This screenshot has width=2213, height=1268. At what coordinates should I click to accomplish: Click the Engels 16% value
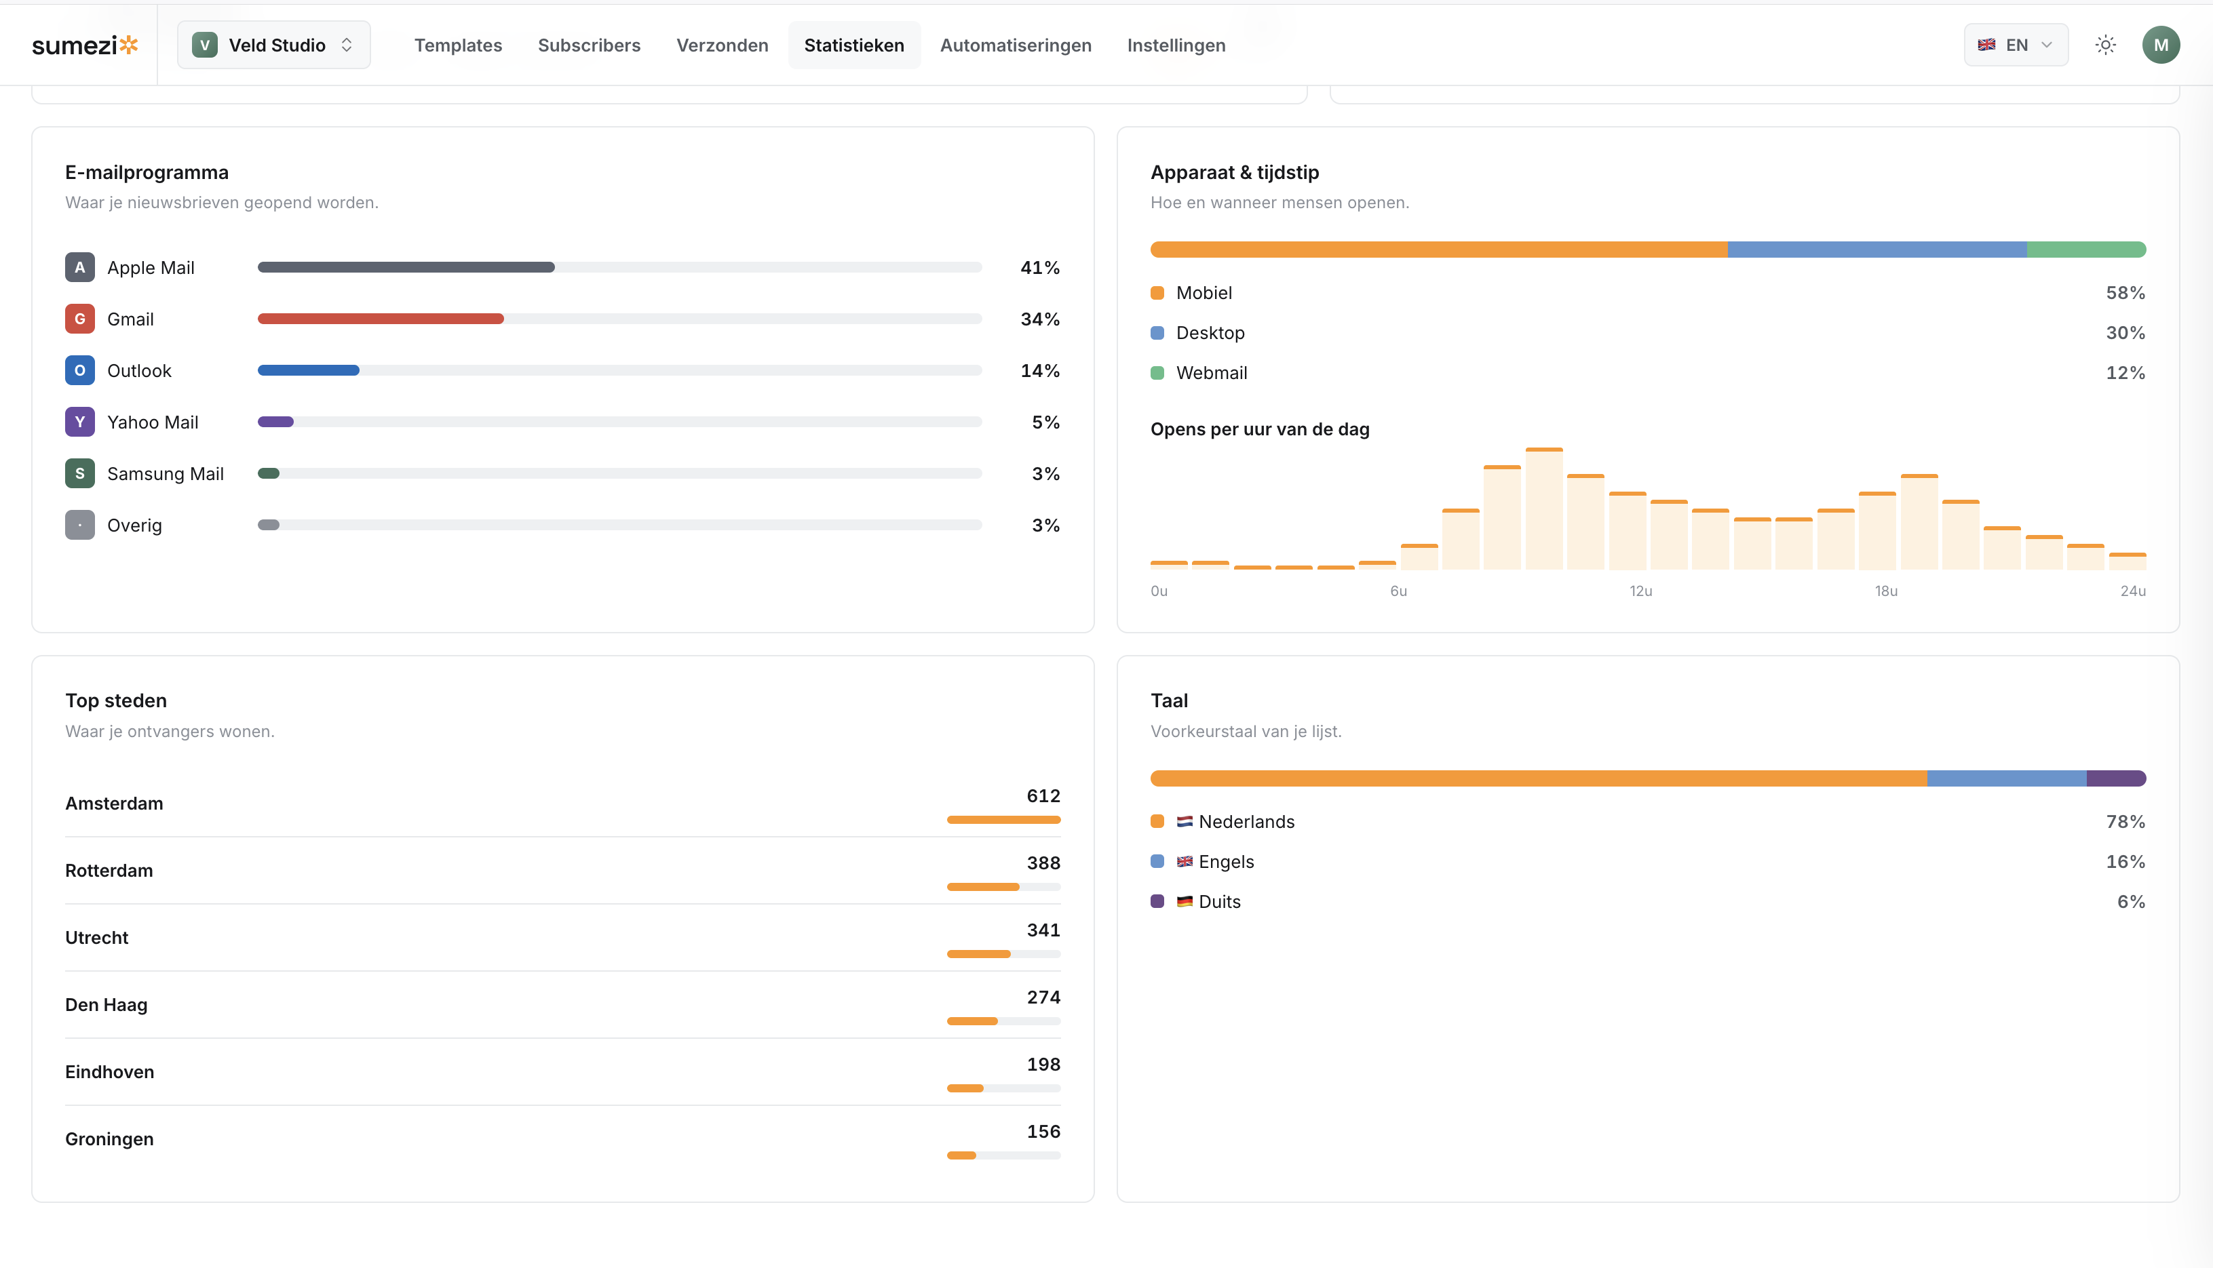[x=2125, y=861]
